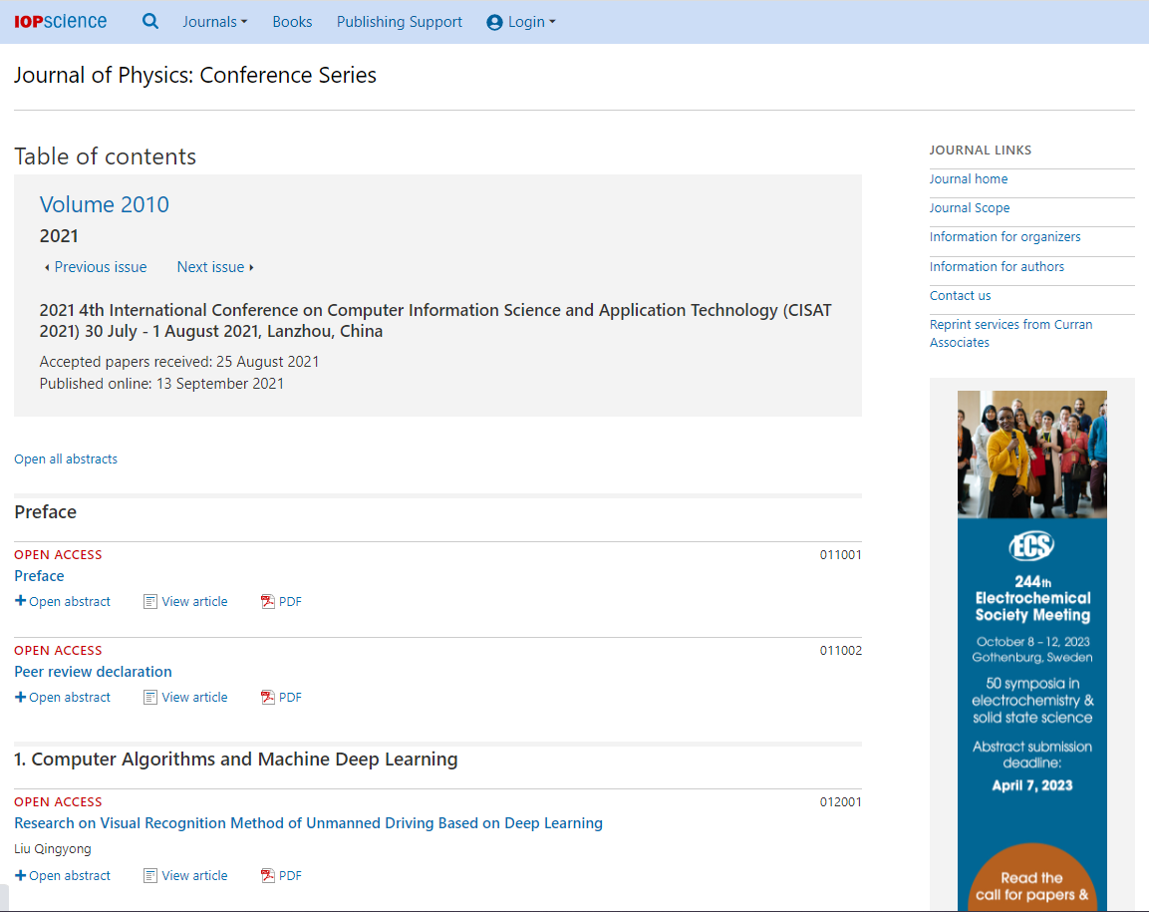Expand the Journals dropdown menu

214,22
